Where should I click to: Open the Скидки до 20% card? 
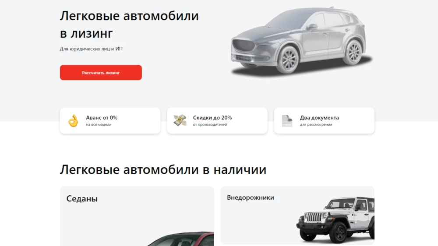click(217, 121)
